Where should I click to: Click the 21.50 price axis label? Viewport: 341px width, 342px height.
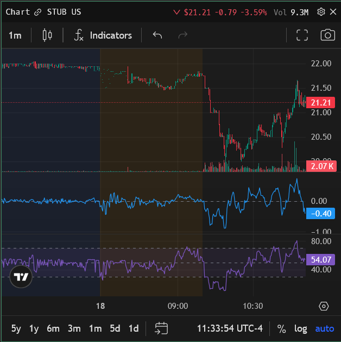point(321,88)
